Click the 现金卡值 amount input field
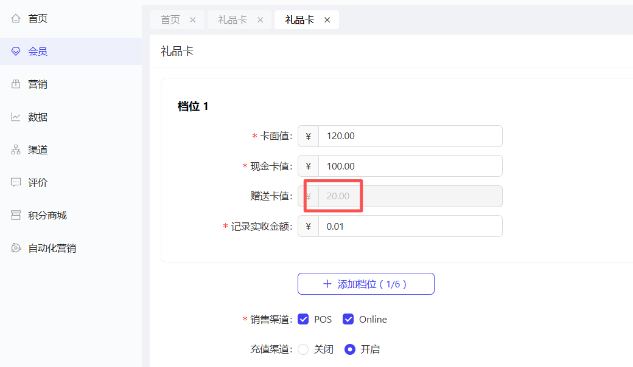Screen dimensions: 633x367 pyautogui.click(x=410, y=166)
